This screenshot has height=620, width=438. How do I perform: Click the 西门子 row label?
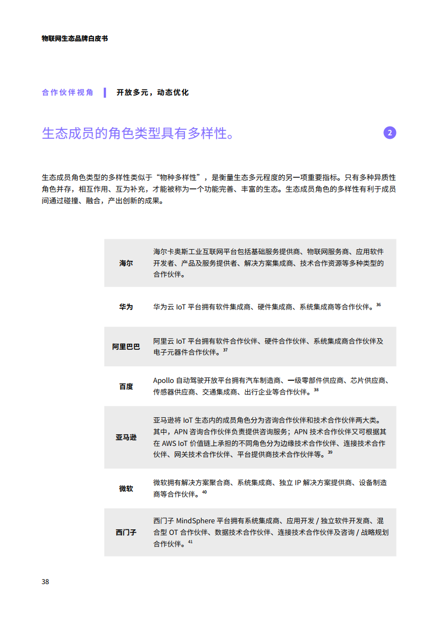[x=126, y=532]
